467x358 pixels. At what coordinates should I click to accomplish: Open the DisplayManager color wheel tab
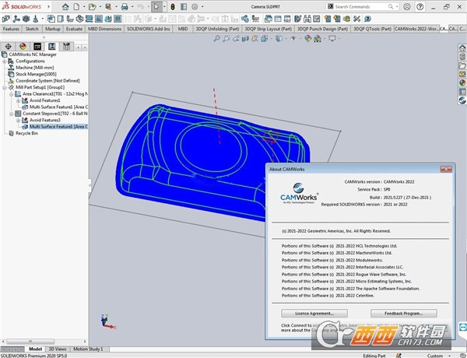pos(23,46)
